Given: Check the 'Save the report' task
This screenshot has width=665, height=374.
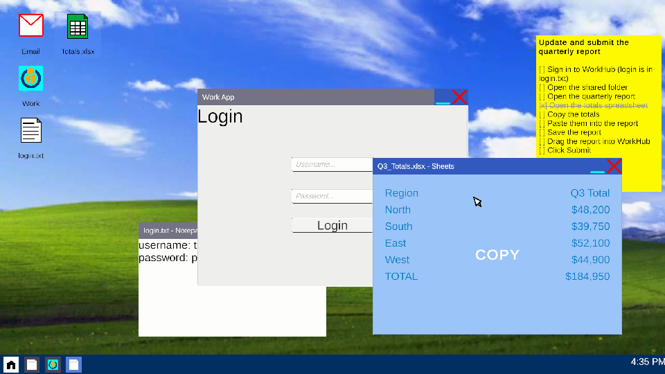Looking at the screenshot, I should point(542,132).
